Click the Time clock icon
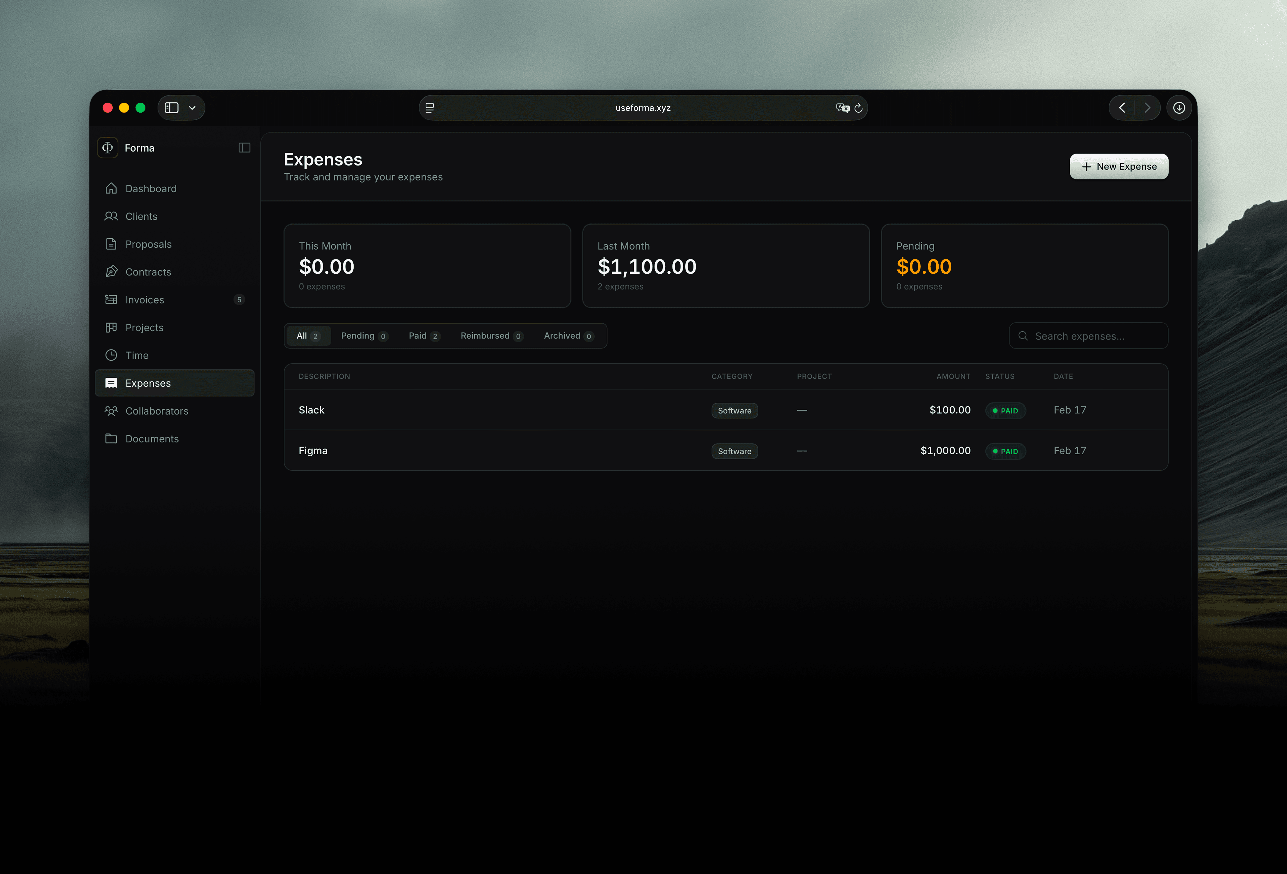 coord(111,355)
